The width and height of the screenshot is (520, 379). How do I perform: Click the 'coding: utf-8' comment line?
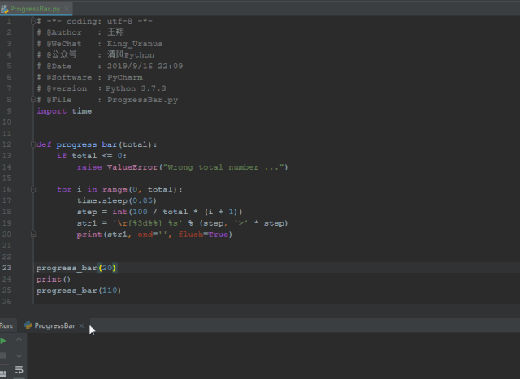(94, 21)
